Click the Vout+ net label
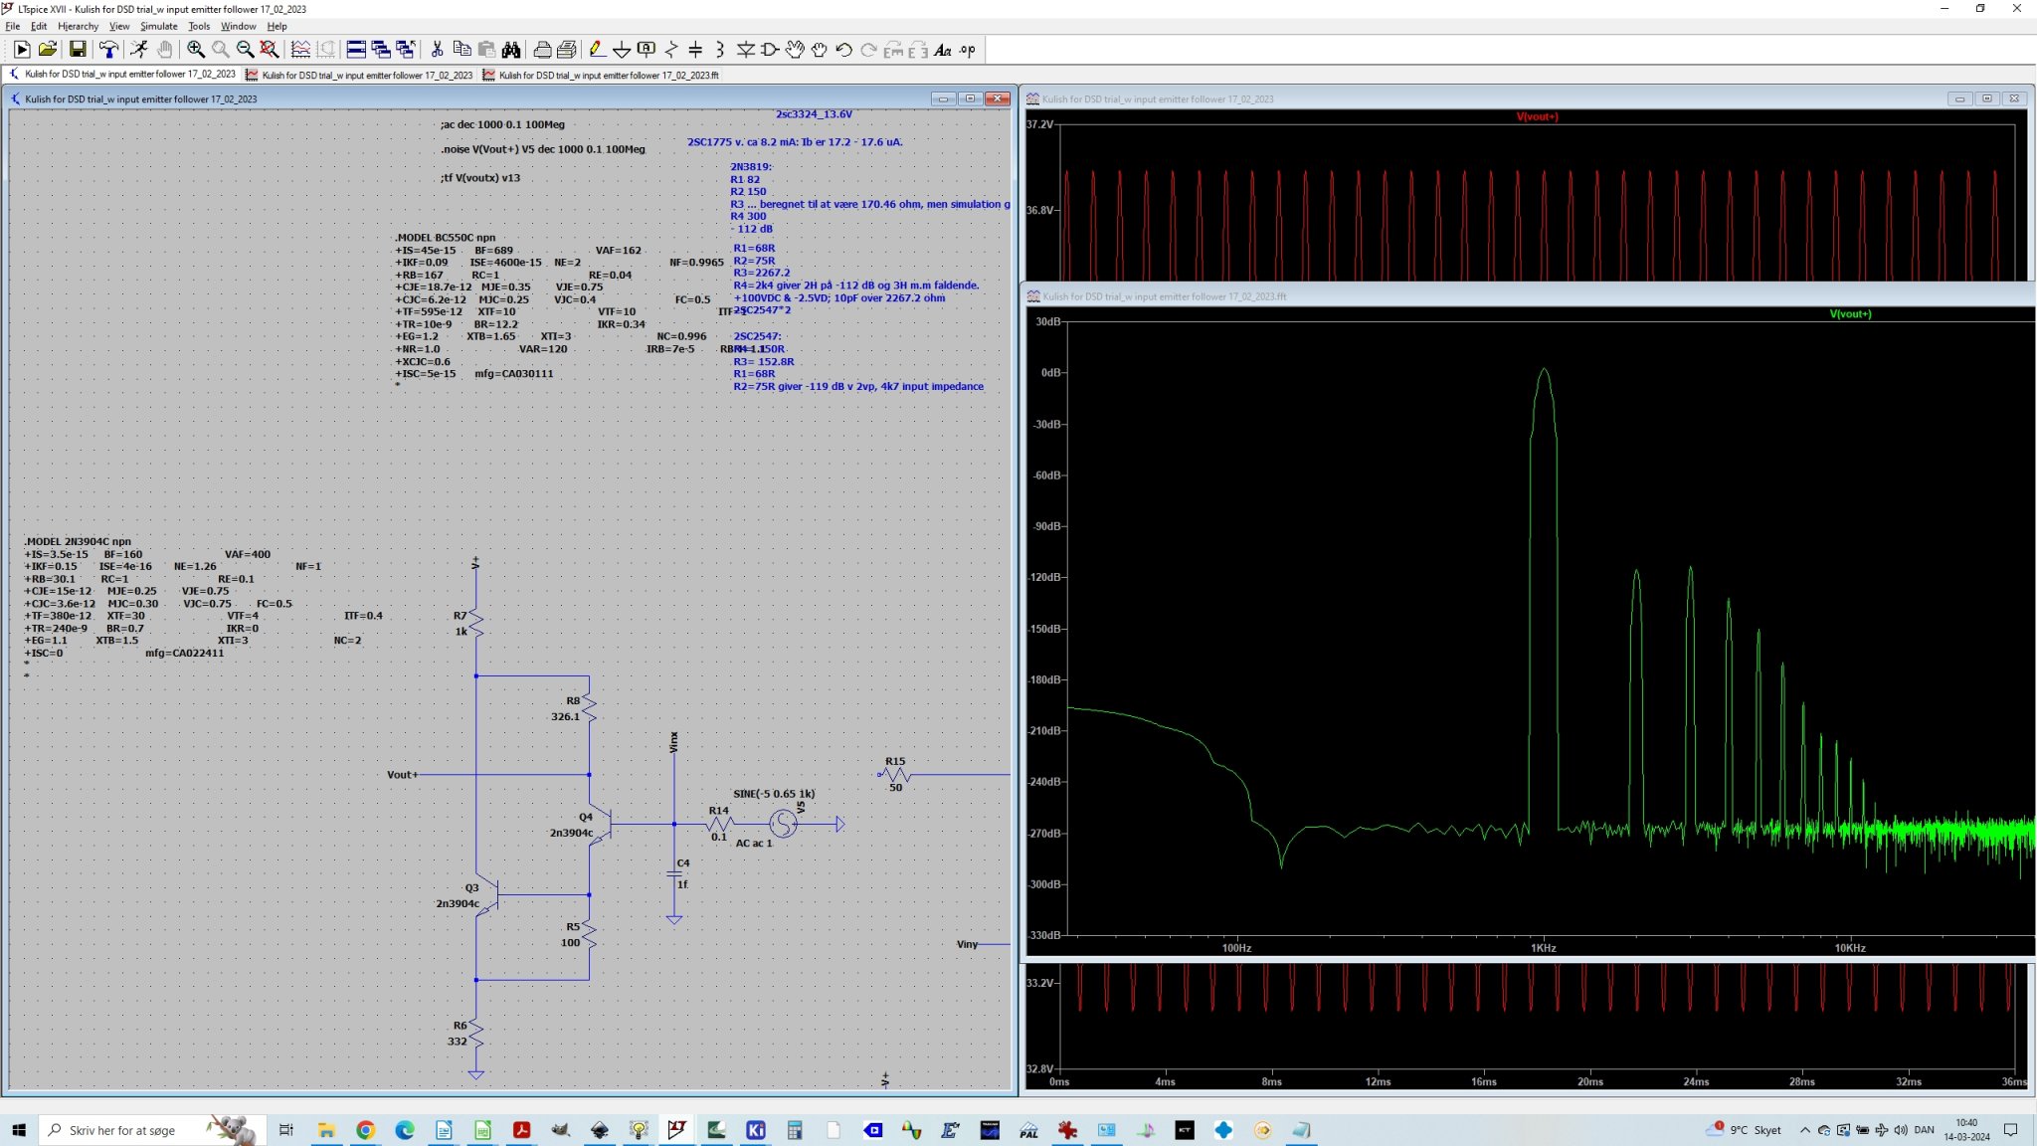 pos(402,775)
